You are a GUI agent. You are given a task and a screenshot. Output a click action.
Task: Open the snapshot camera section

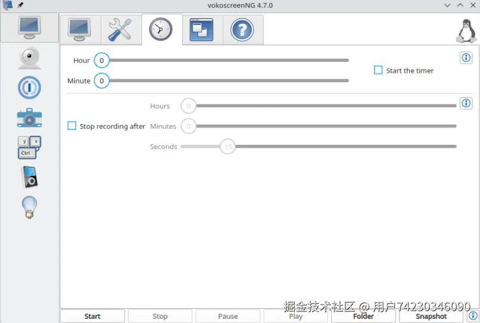pyautogui.click(x=29, y=117)
